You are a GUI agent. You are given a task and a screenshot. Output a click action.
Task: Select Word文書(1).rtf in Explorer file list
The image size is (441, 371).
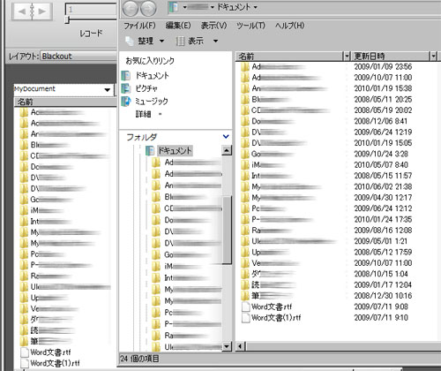pyautogui.click(x=276, y=317)
